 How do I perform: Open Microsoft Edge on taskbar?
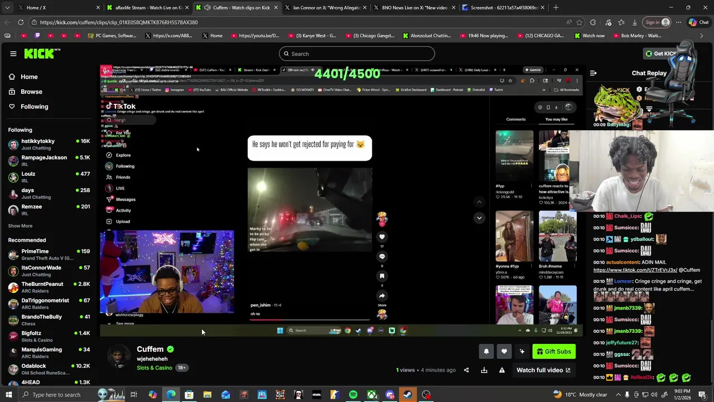(x=171, y=395)
